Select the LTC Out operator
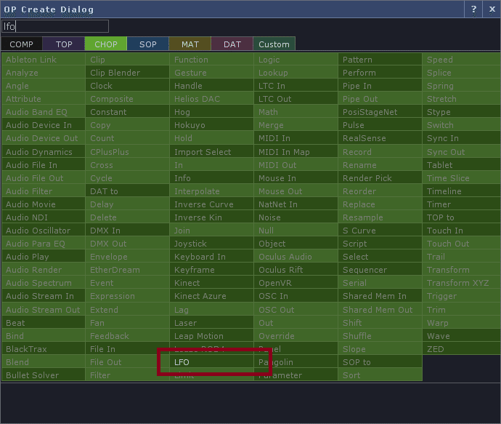The height and width of the screenshot is (424, 501). click(x=296, y=99)
